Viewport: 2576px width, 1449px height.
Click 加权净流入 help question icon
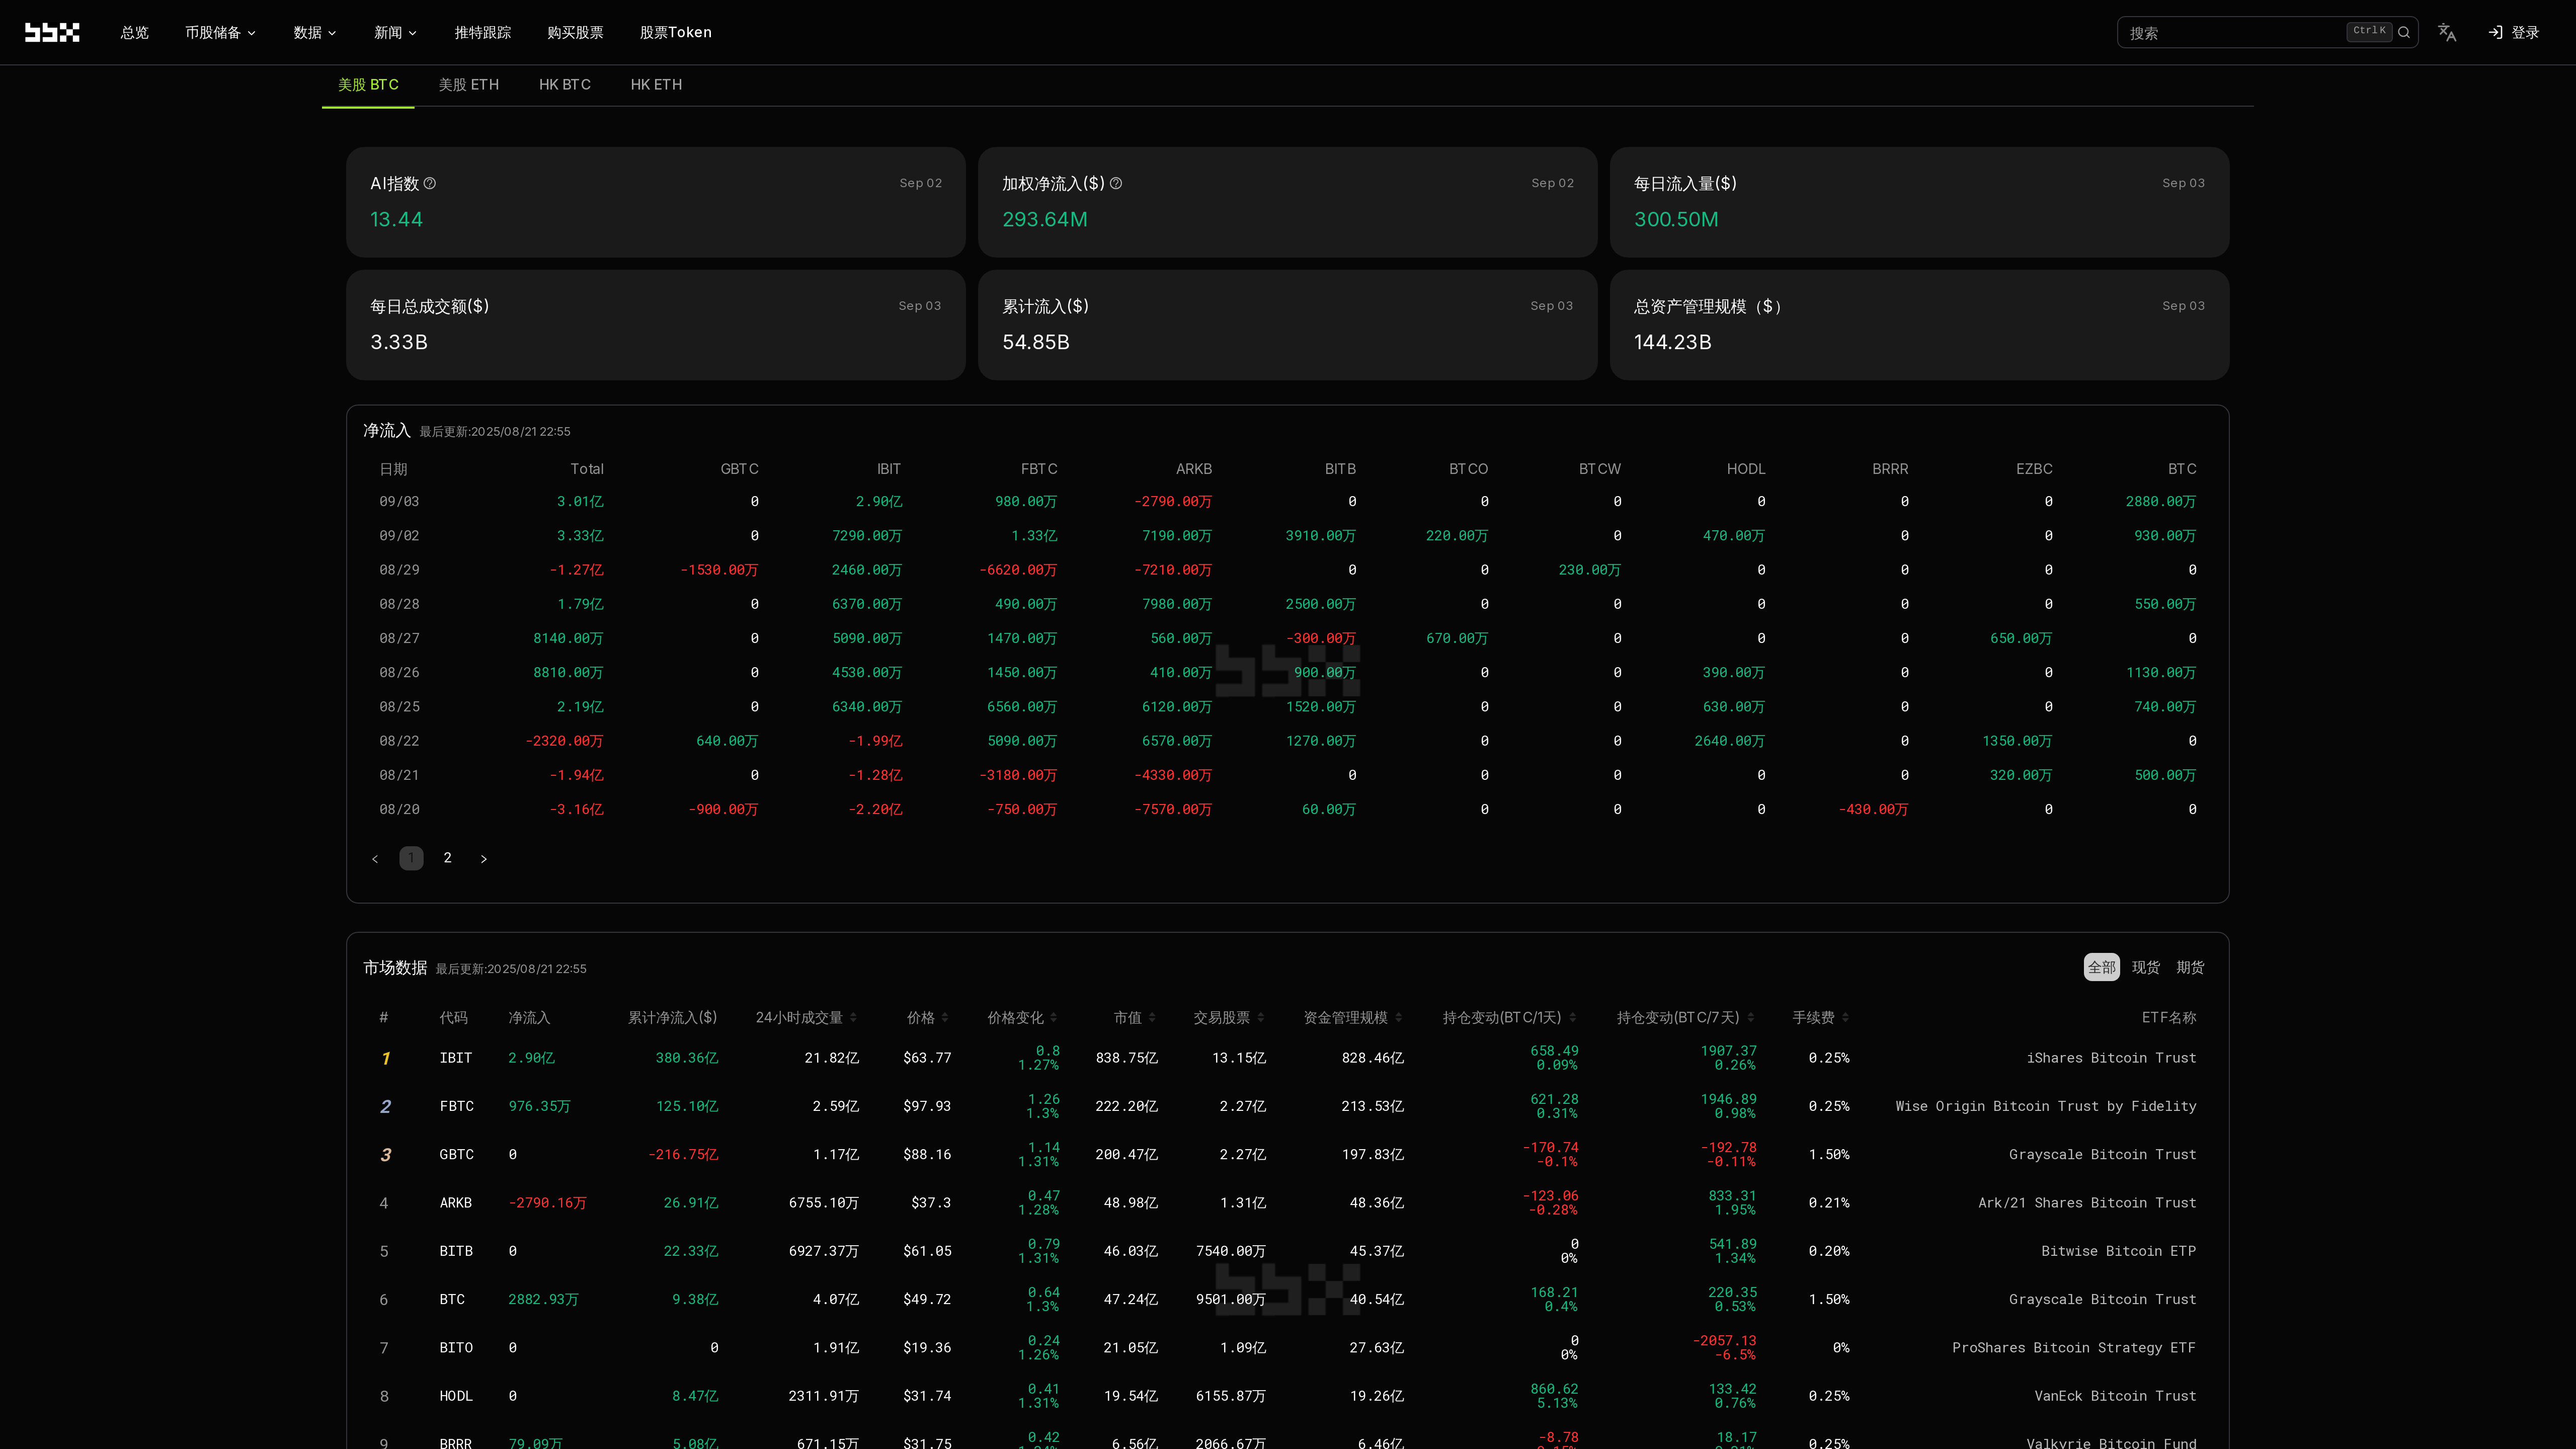(1116, 183)
